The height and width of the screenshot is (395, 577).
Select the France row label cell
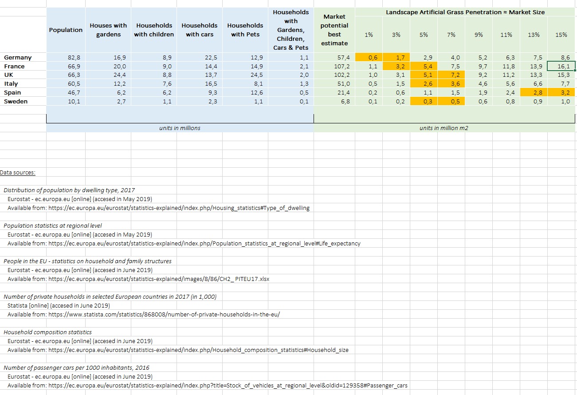pos(23,66)
